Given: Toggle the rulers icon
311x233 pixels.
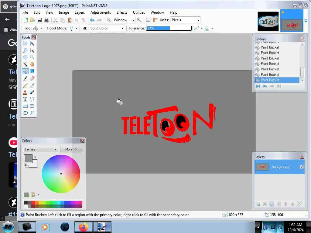Looking at the screenshot, I should 155,20.
